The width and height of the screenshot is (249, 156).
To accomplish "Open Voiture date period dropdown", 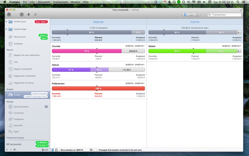I will tap(135, 65).
